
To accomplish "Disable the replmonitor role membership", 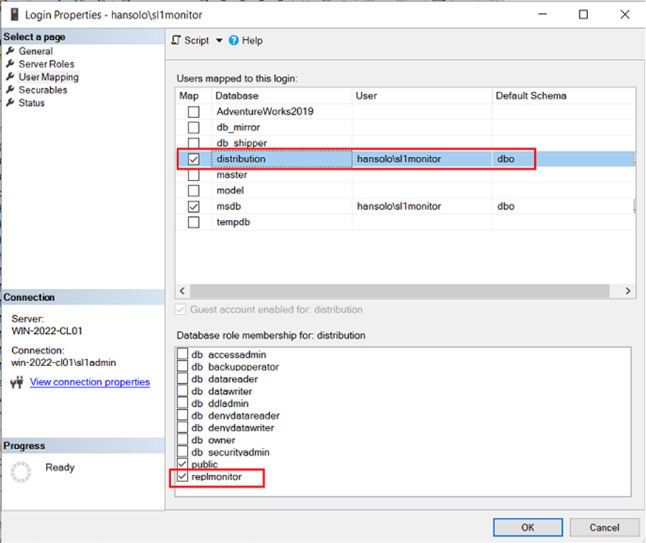I will click(183, 476).
